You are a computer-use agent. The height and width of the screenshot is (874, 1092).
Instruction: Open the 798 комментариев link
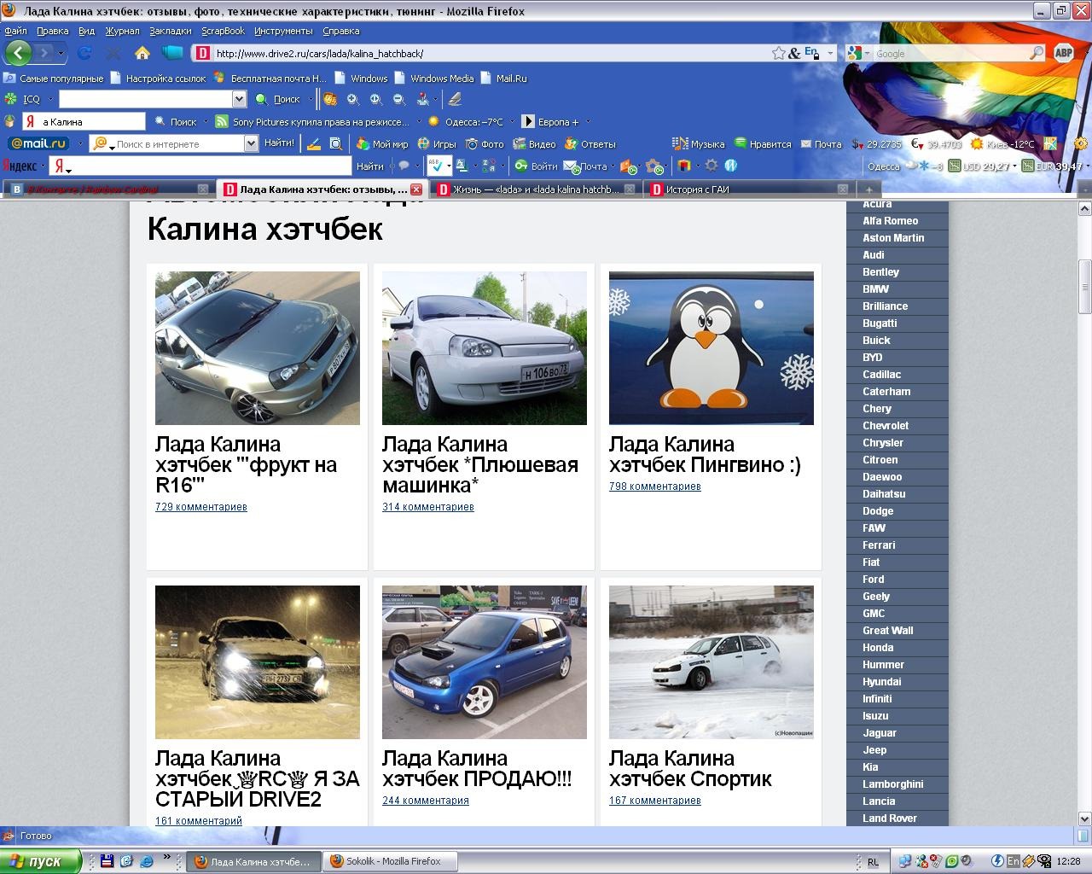(655, 487)
